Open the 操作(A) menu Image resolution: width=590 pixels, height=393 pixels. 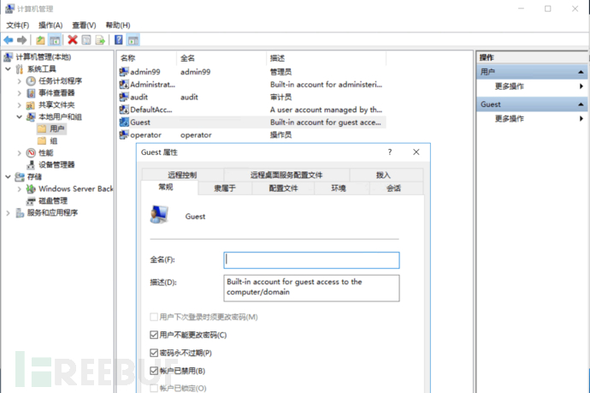(50, 26)
